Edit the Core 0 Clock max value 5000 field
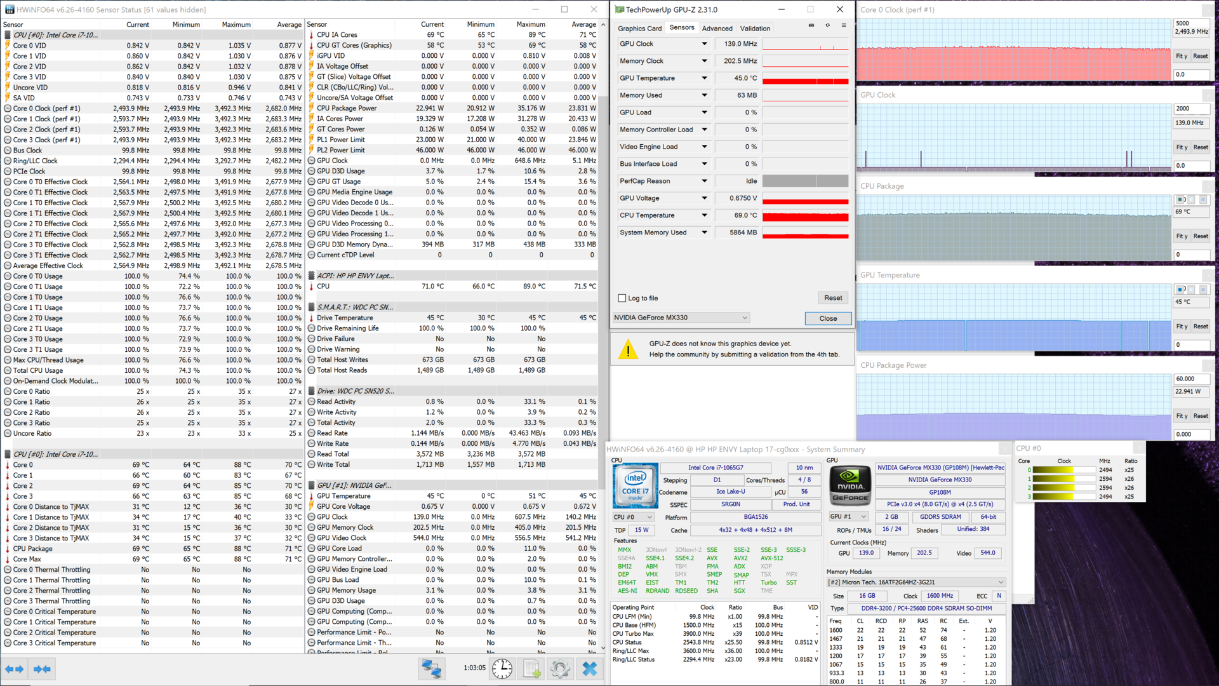 pyautogui.click(x=1191, y=24)
